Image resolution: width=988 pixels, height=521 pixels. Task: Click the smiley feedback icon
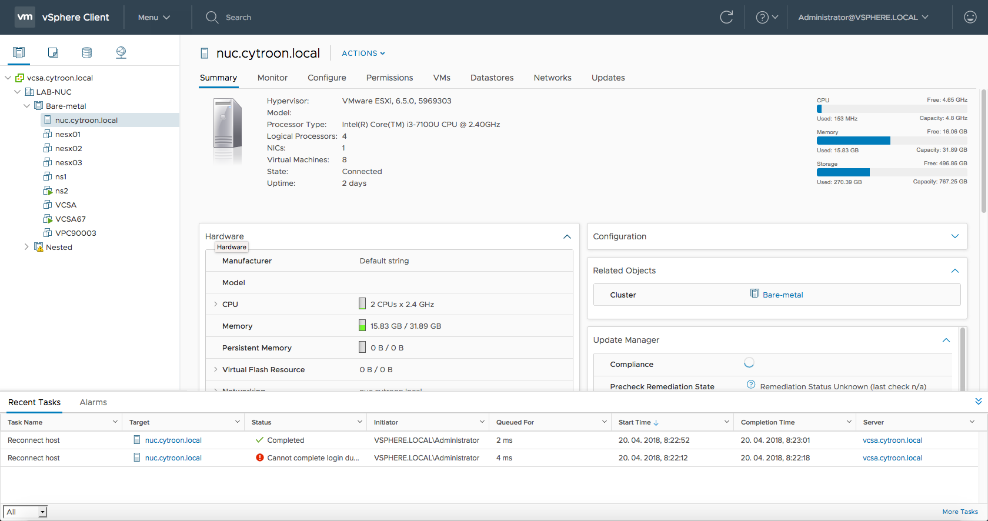click(x=970, y=17)
